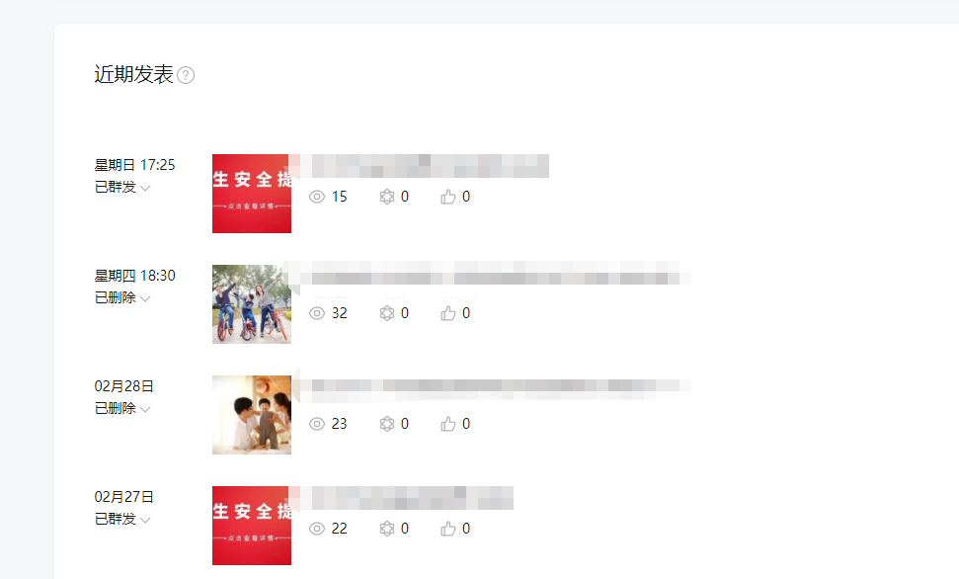Click the share flower icon on 星期日 post
This screenshot has width=959, height=579.
[x=386, y=197]
